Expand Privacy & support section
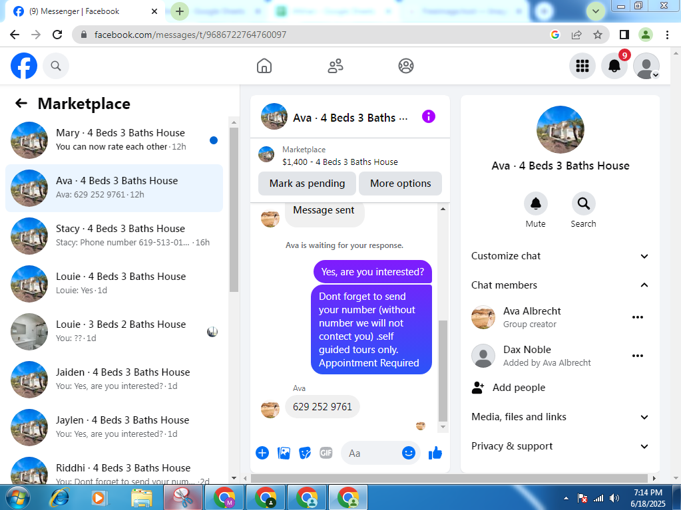The width and height of the screenshot is (681, 510). pyautogui.click(x=560, y=446)
